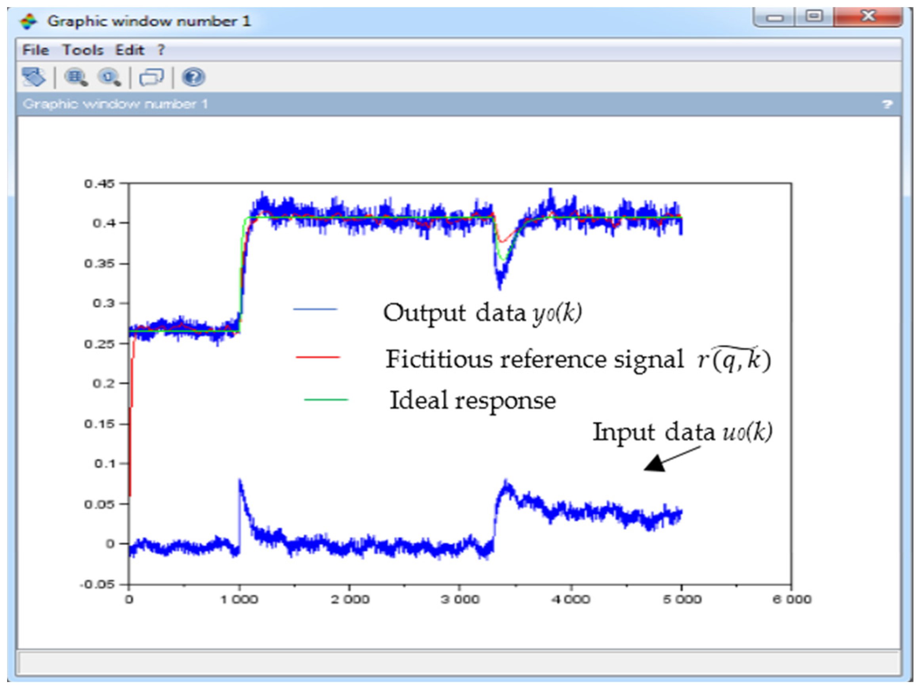This screenshot has height=691, width=919.
Task: Open the File menu
Action: pyautogui.click(x=35, y=50)
